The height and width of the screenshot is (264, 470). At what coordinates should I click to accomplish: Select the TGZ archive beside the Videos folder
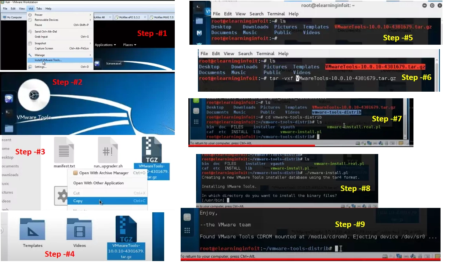click(126, 228)
